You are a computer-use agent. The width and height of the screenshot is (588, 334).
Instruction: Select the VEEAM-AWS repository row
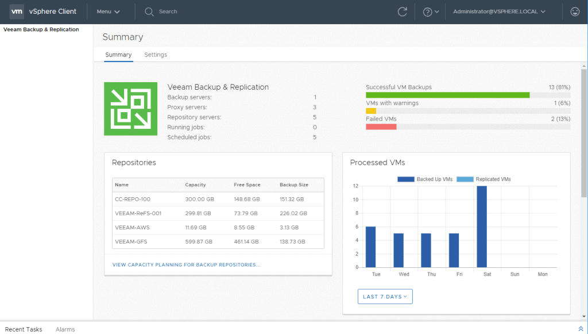[x=218, y=228]
